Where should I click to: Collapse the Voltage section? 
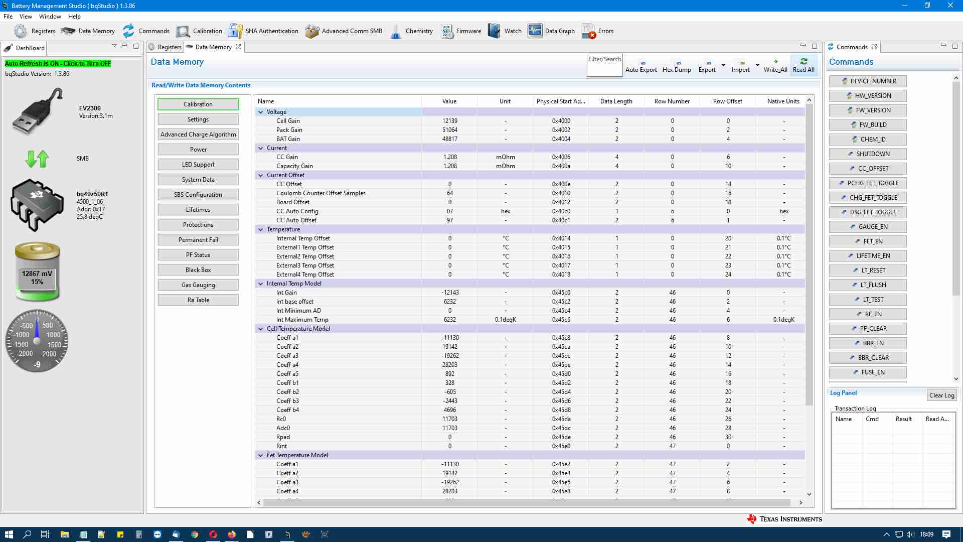[260, 111]
